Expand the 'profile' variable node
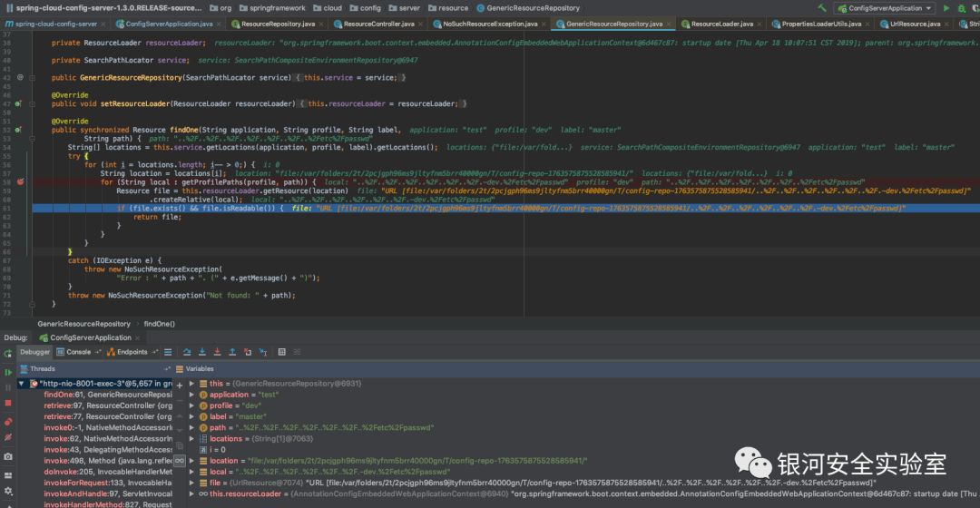Screen dimensions: 980x508 tap(191, 405)
